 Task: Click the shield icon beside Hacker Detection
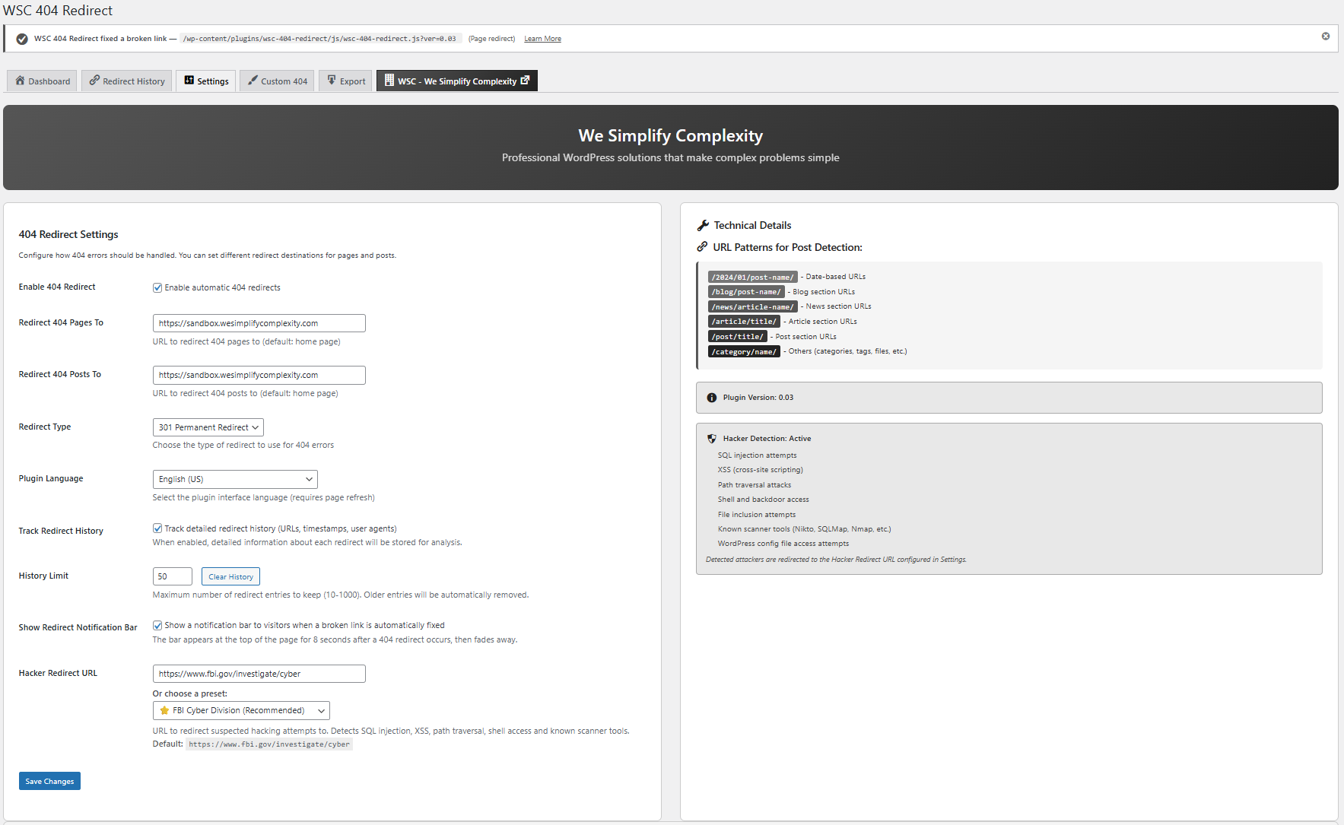coord(712,439)
